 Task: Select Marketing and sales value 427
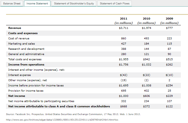123,44
